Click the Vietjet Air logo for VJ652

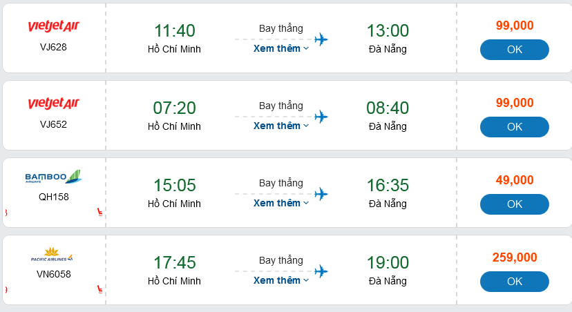coord(53,104)
